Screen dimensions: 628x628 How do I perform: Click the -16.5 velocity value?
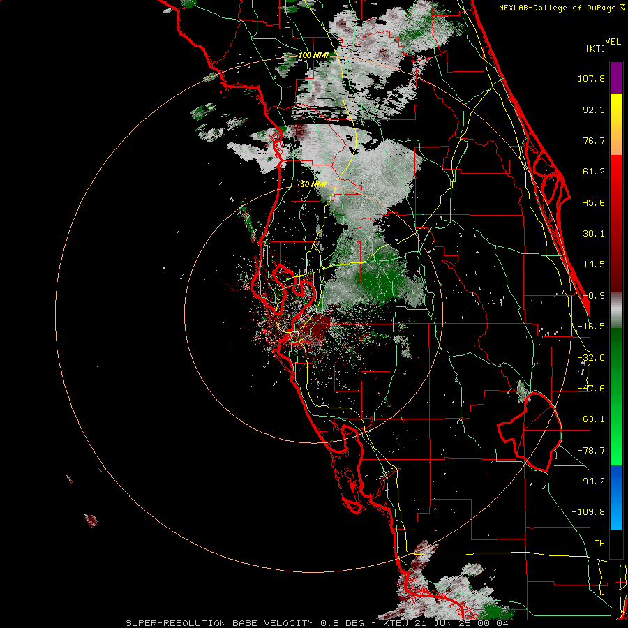[x=591, y=327]
